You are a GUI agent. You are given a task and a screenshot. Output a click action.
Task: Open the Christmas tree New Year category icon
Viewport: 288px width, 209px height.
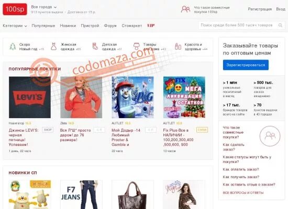click(x=13, y=47)
